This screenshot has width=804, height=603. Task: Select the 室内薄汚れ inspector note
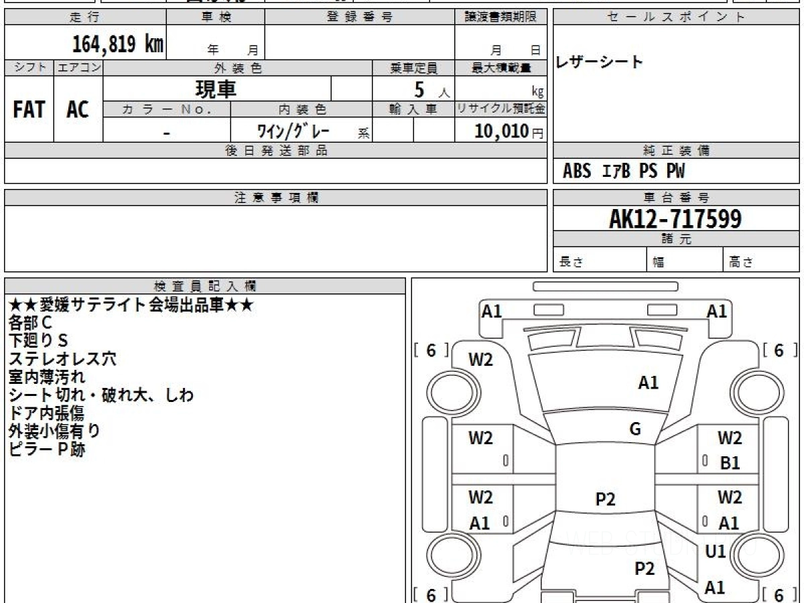tap(47, 377)
